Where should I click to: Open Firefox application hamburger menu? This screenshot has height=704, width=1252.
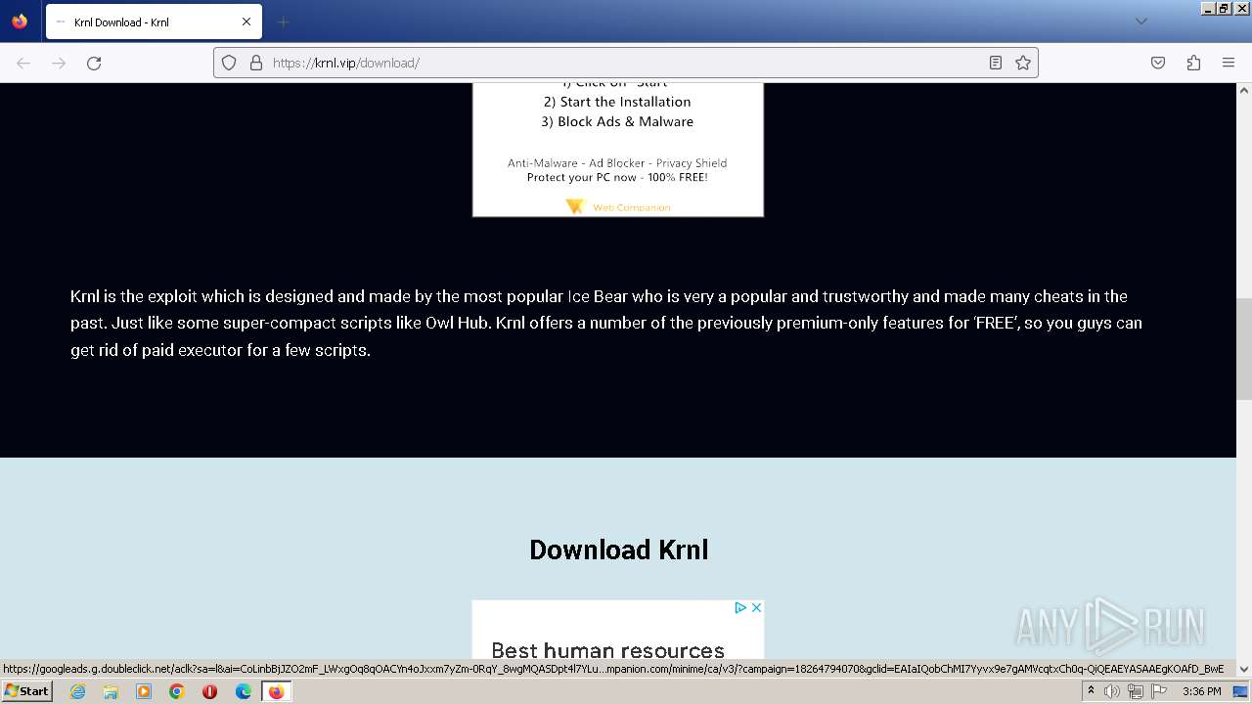coord(1229,63)
